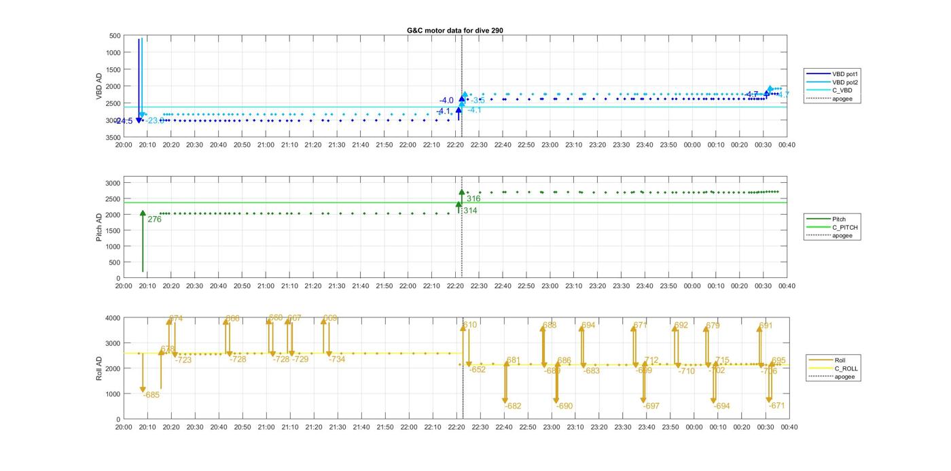Click the '-685' roll move label

[x=151, y=395]
